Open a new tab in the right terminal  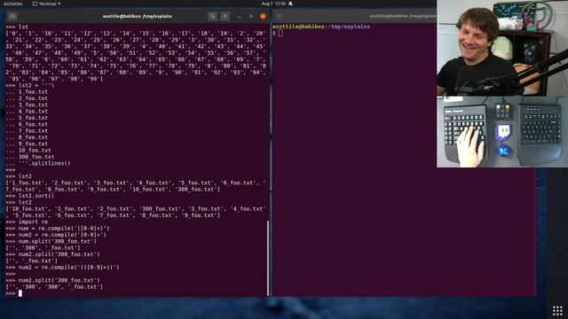(280, 16)
